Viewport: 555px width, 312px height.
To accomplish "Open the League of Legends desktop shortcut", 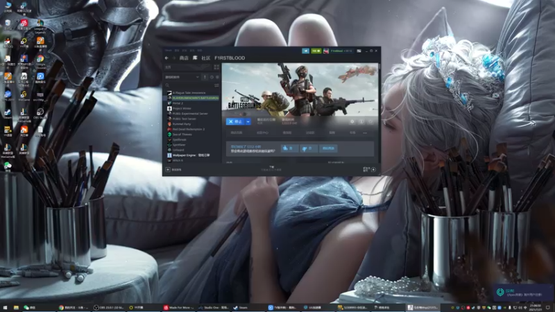I will tap(40, 26).
